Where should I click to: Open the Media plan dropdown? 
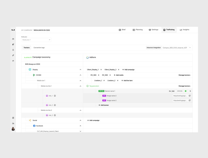pos(36,40)
